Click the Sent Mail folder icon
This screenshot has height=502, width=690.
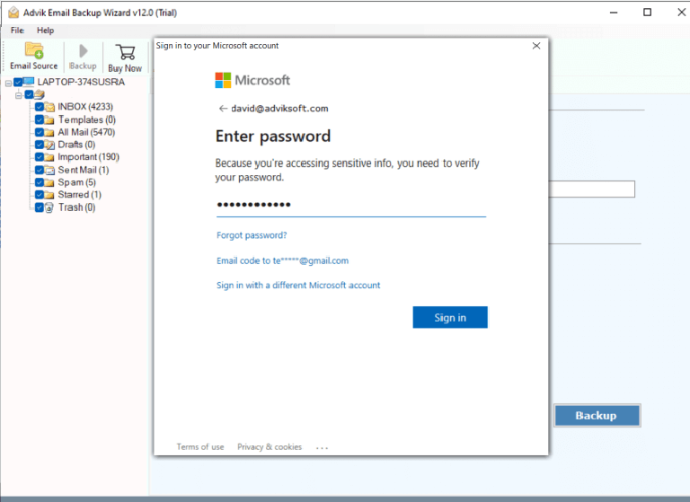click(49, 170)
